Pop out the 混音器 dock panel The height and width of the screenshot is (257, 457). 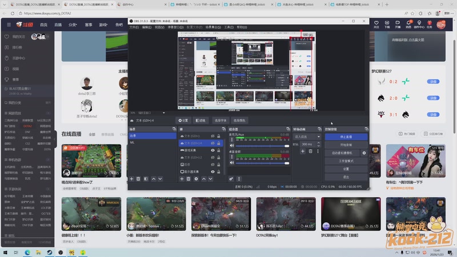coord(288,129)
